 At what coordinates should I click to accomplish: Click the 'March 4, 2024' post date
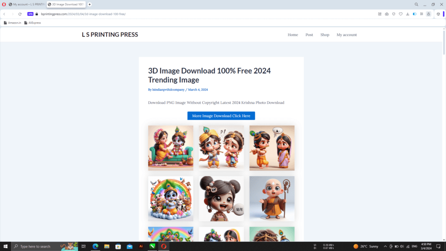198,90
